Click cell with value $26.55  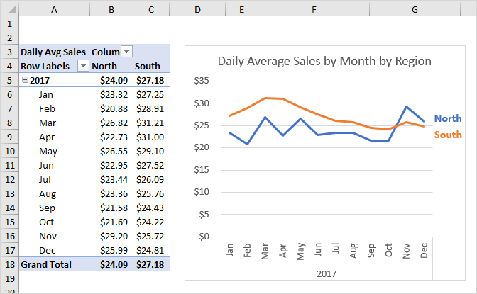click(x=111, y=151)
